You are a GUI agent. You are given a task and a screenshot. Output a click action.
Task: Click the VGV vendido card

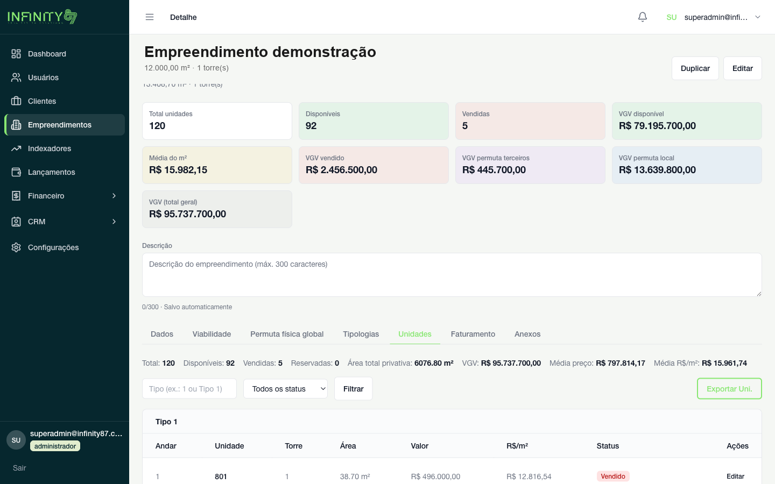pyautogui.click(x=374, y=165)
